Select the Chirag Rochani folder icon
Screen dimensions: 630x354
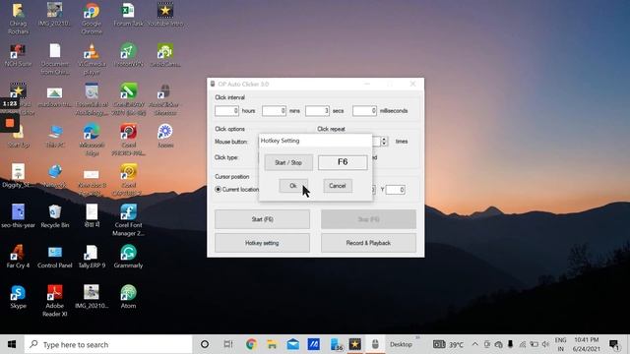18,18
